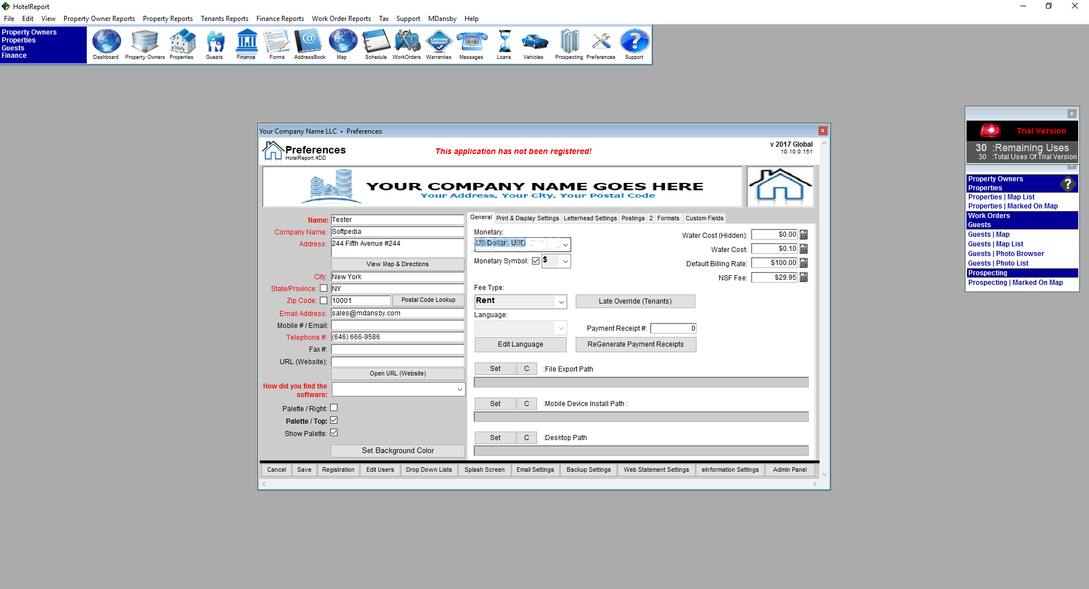This screenshot has width=1089, height=589.
Task: Click the Email Address input field
Action: coord(398,313)
